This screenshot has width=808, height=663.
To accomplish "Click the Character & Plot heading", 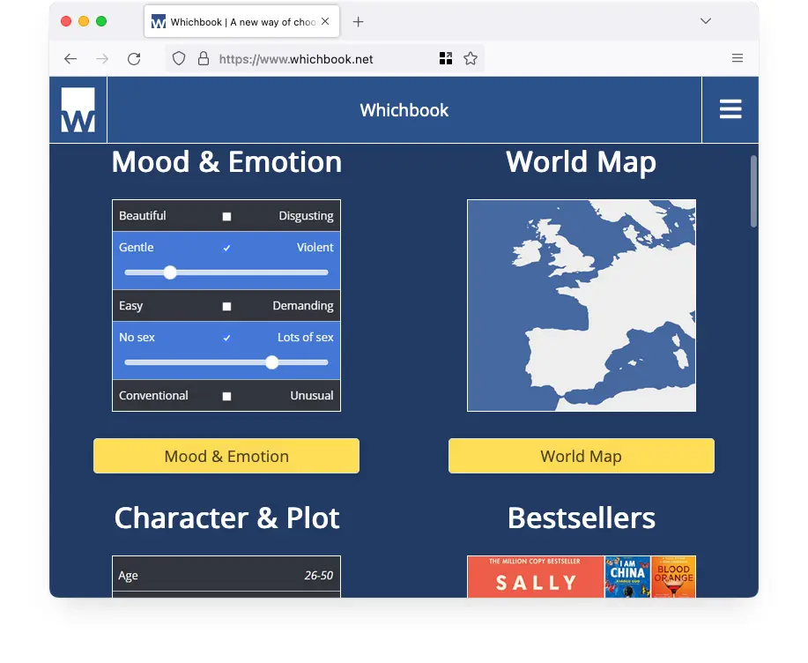I will pos(226,518).
